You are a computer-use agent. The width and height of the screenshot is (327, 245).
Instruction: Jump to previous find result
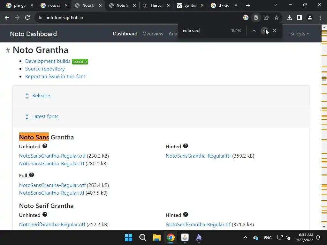tap(254, 31)
